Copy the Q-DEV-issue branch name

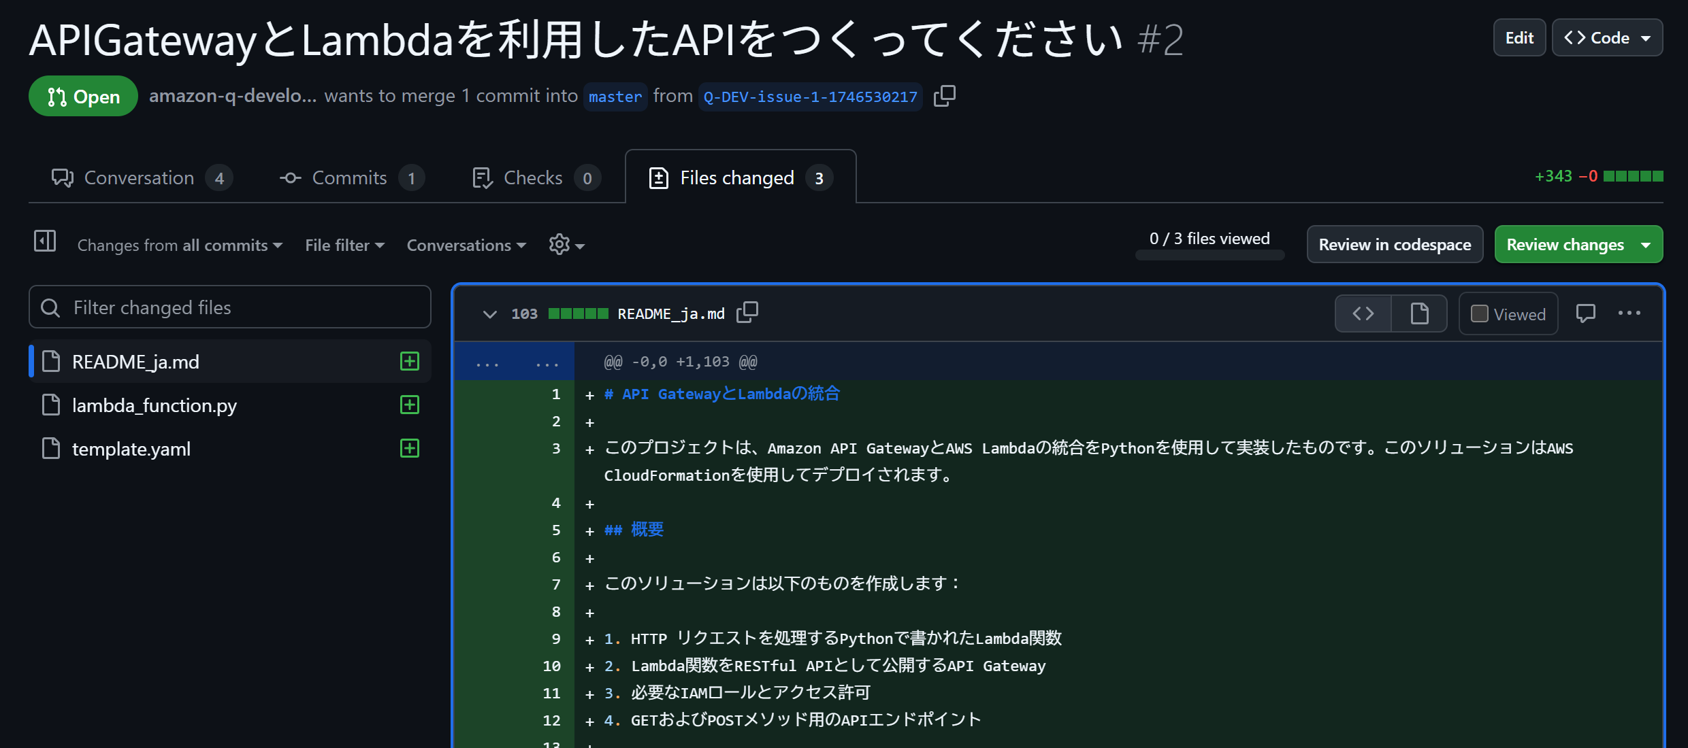pos(945,96)
